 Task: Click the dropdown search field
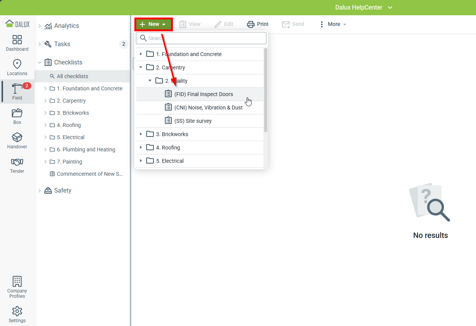pyautogui.click(x=201, y=38)
